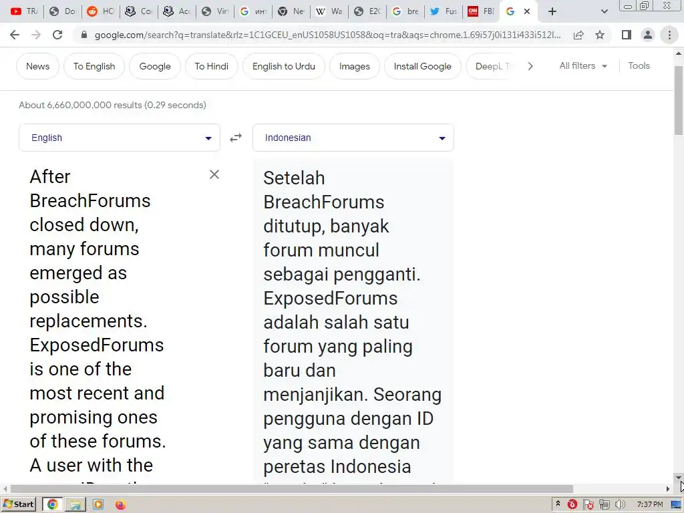Viewport: 684px width, 513px height.
Task: Bookmark this tab with star icon
Action: [x=600, y=35]
